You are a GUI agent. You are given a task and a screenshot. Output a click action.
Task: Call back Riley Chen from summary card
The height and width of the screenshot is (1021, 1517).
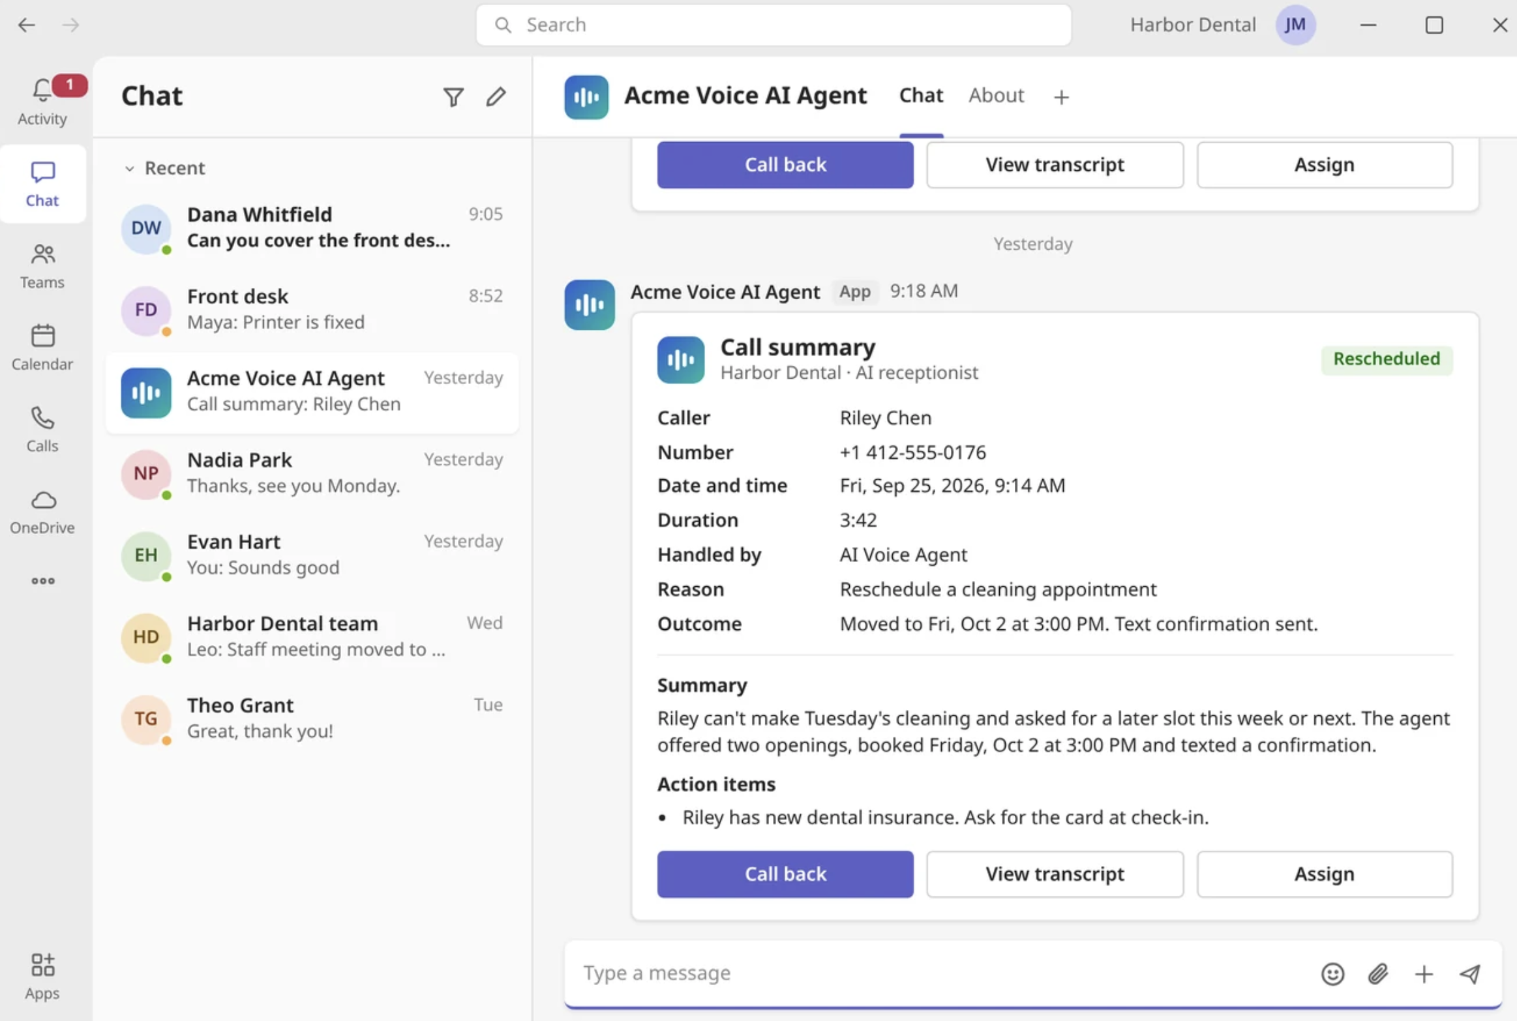tap(785, 874)
